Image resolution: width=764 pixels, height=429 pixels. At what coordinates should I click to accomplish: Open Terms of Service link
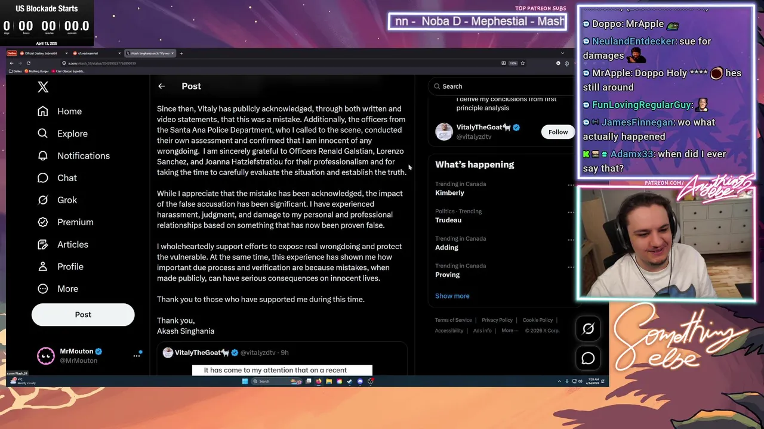tap(453, 320)
